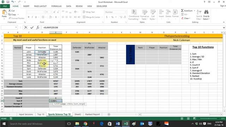Toggle Merge & Center
Screen dimensions: 226x127
point(91,17)
